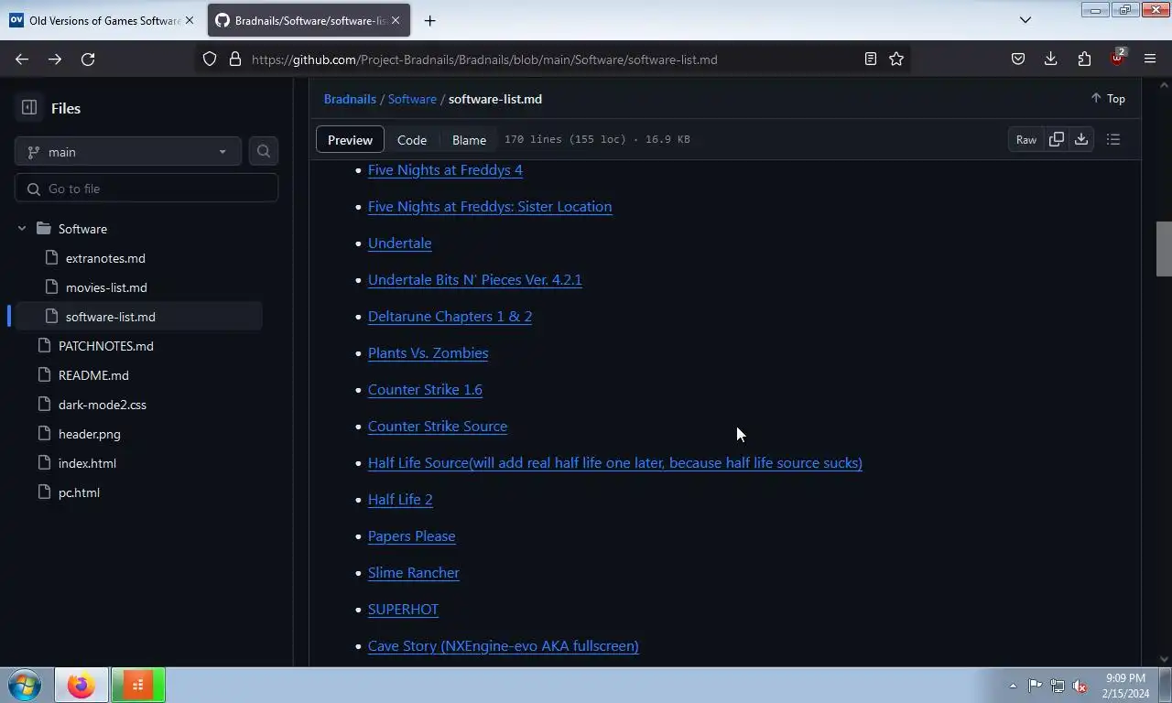This screenshot has width=1172, height=703.
Task: Open Raw file view button
Action: pos(1025,139)
